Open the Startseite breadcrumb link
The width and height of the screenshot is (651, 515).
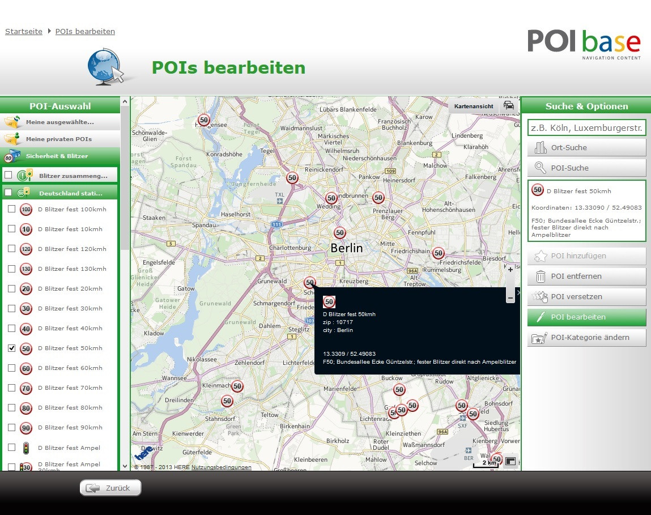click(x=24, y=32)
